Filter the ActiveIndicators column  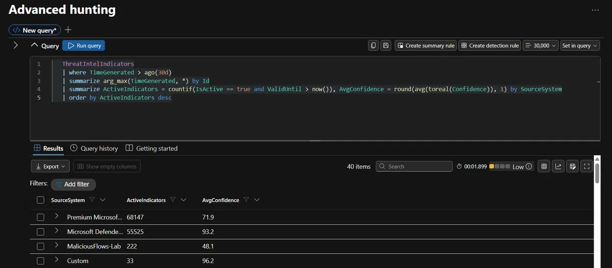point(173,200)
